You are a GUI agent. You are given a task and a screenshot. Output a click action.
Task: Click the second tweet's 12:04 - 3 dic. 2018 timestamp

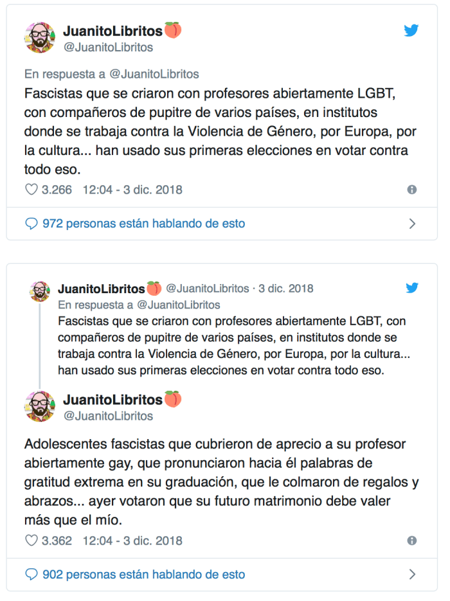click(x=132, y=541)
